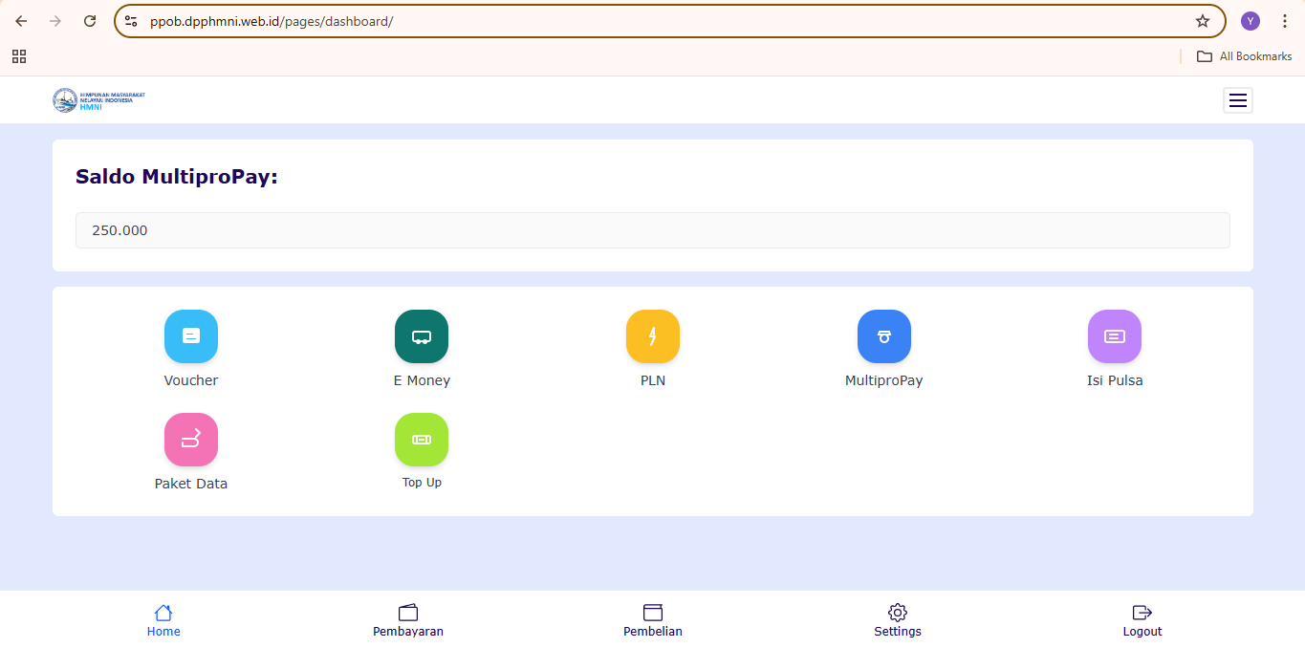
Task: Open Settings from the bottom navigation
Action: point(898,620)
